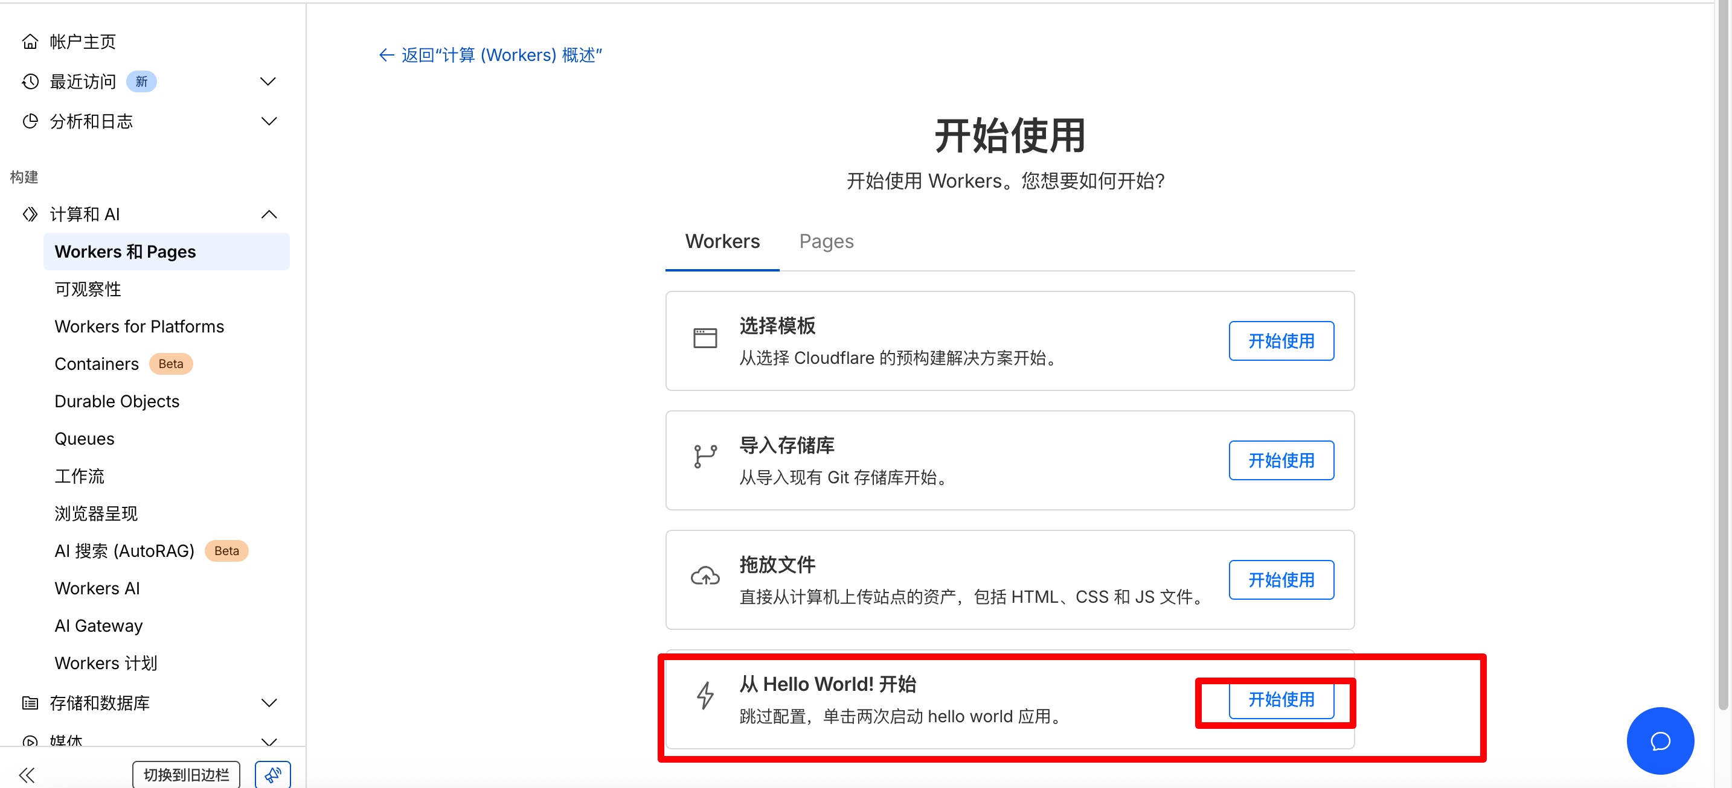The image size is (1732, 788).
Task: Select the Workers tab
Action: click(722, 241)
